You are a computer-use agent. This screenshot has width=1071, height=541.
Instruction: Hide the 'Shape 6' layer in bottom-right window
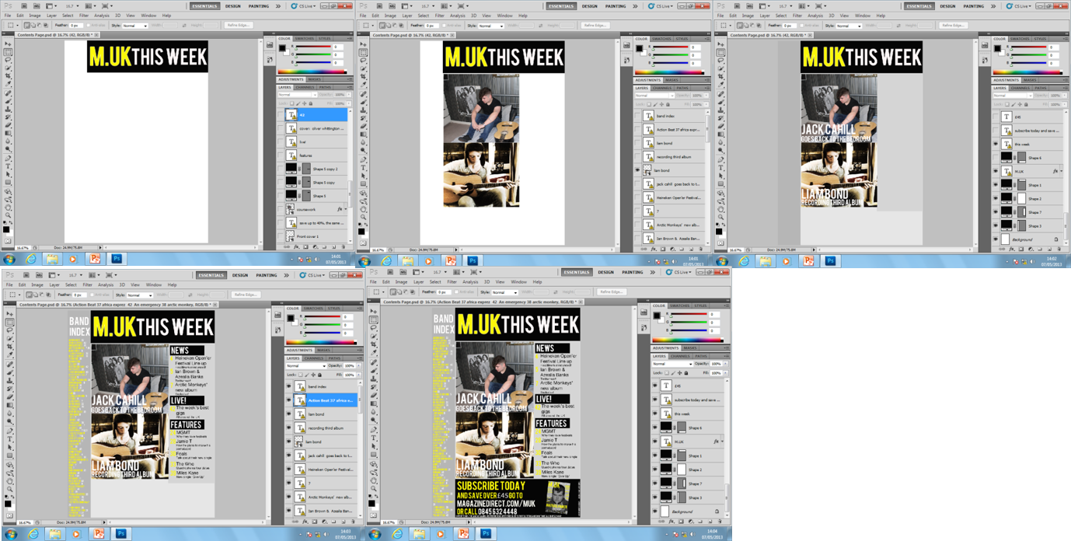coord(654,428)
